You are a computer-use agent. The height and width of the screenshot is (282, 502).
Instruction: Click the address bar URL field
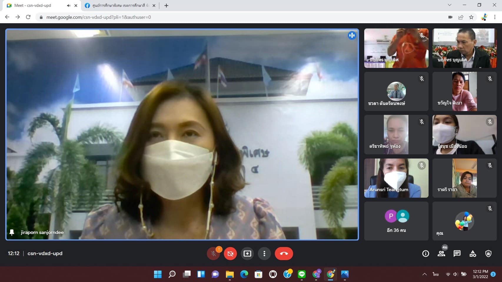click(241, 17)
